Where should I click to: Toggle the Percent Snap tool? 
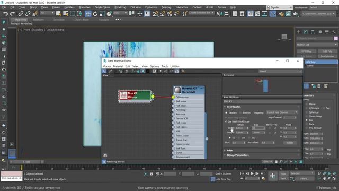(x=169, y=14)
